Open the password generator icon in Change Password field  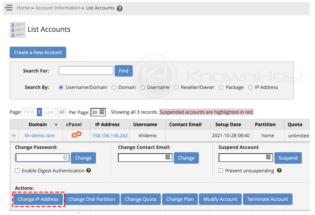(65, 158)
